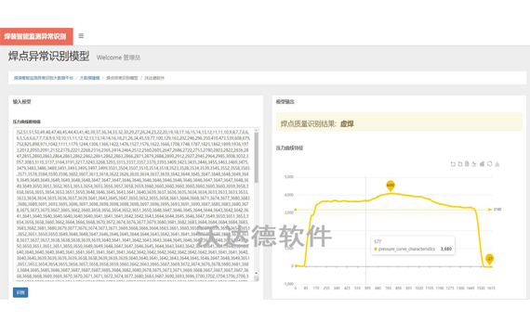Click the 1615 x-axis label
This screenshot has height=334, width=530.
coord(491,289)
